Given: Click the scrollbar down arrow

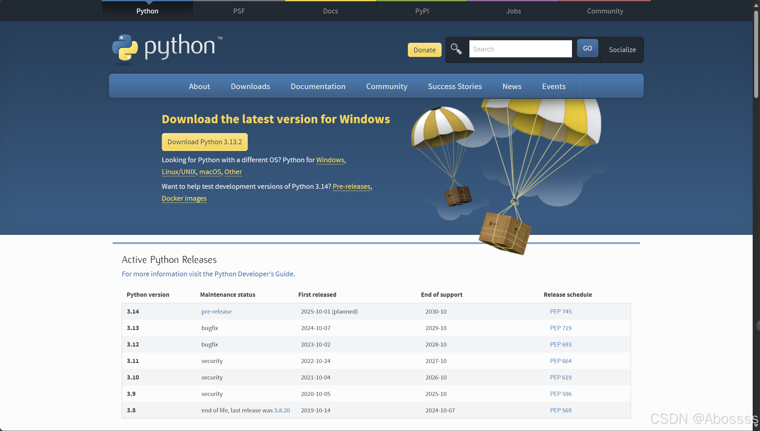Looking at the screenshot, I should pos(756,425).
